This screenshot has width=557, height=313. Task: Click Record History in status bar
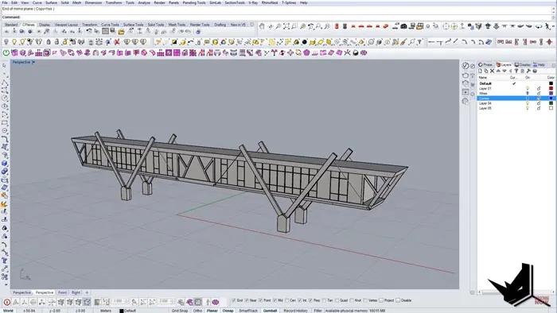(x=295, y=311)
